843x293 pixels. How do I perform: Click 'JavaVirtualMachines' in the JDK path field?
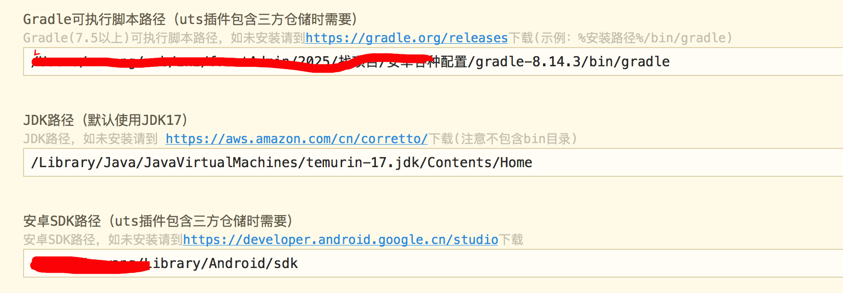221,162
